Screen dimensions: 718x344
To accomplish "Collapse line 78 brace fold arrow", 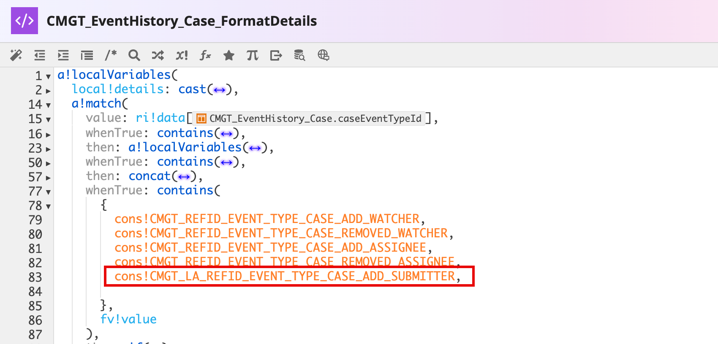I will pos(48,206).
